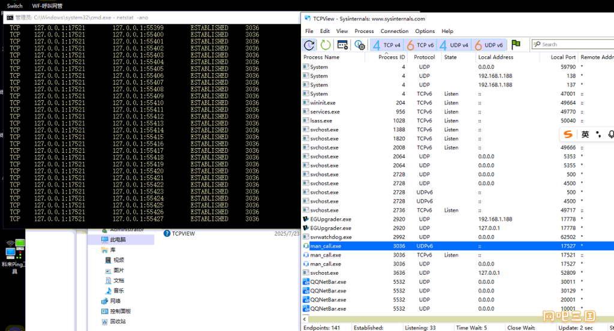Image resolution: width=614 pixels, height=331 pixels.
Task: Click the Refresh Now toolbar icon
Action: [309, 45]
